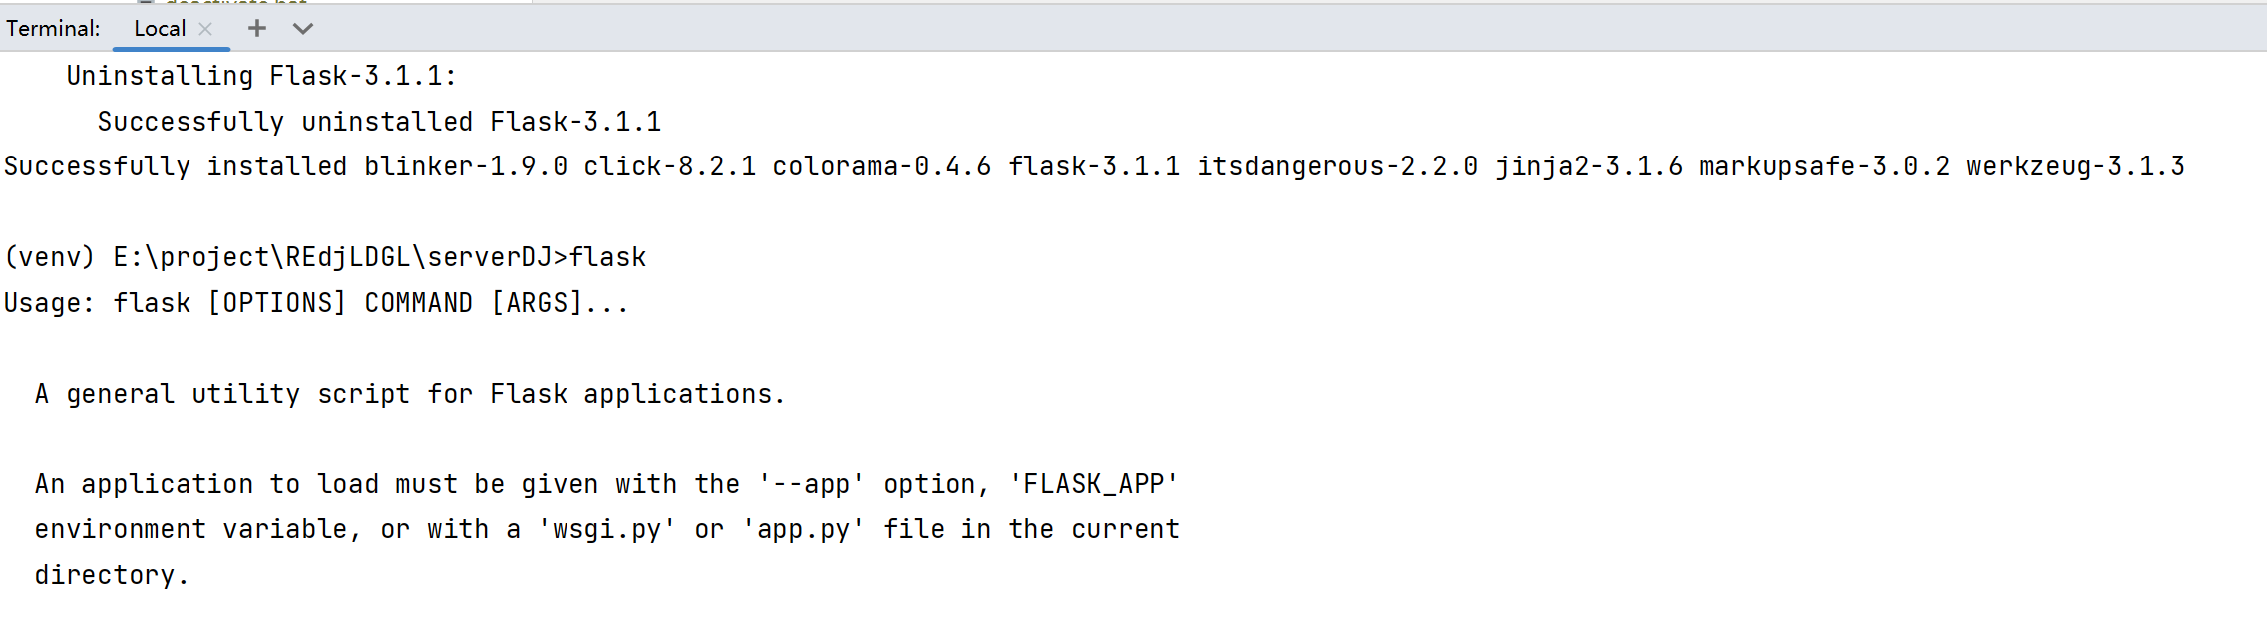Image resolution: width=2267 pixels, height=631 pixels.
Task: Click the word flask in the Usage line
Action: click(152, 301)
